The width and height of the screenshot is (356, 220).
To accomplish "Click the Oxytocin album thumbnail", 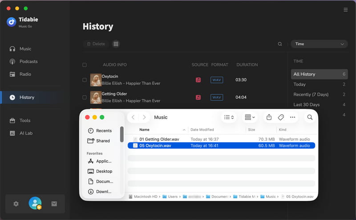I will pos(96,80).
